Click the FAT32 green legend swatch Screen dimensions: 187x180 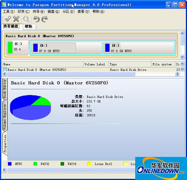point(35,164)
